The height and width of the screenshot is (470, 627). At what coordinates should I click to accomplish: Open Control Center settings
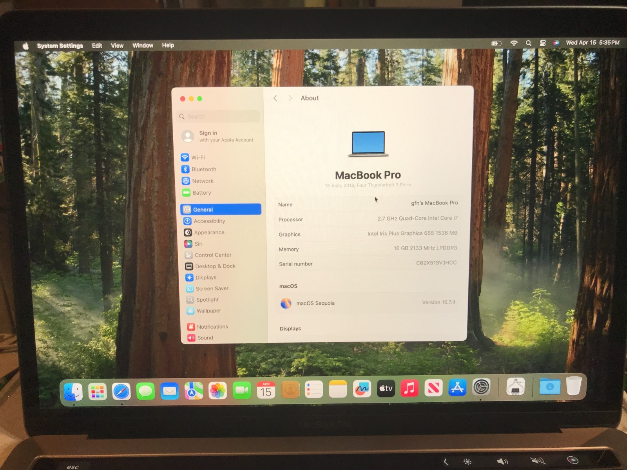coord(208,255)
